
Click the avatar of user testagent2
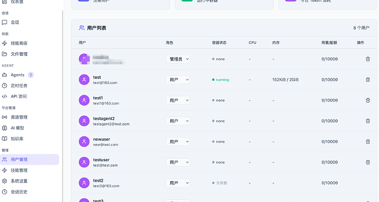click(x=84, y=121)
